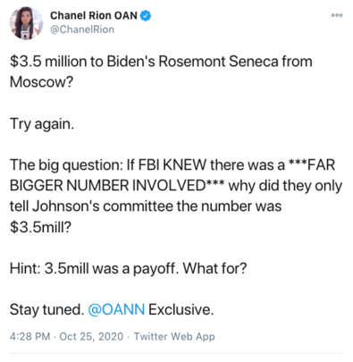
Task: Click the blue verified badge icon
Action: click(146, 15)
